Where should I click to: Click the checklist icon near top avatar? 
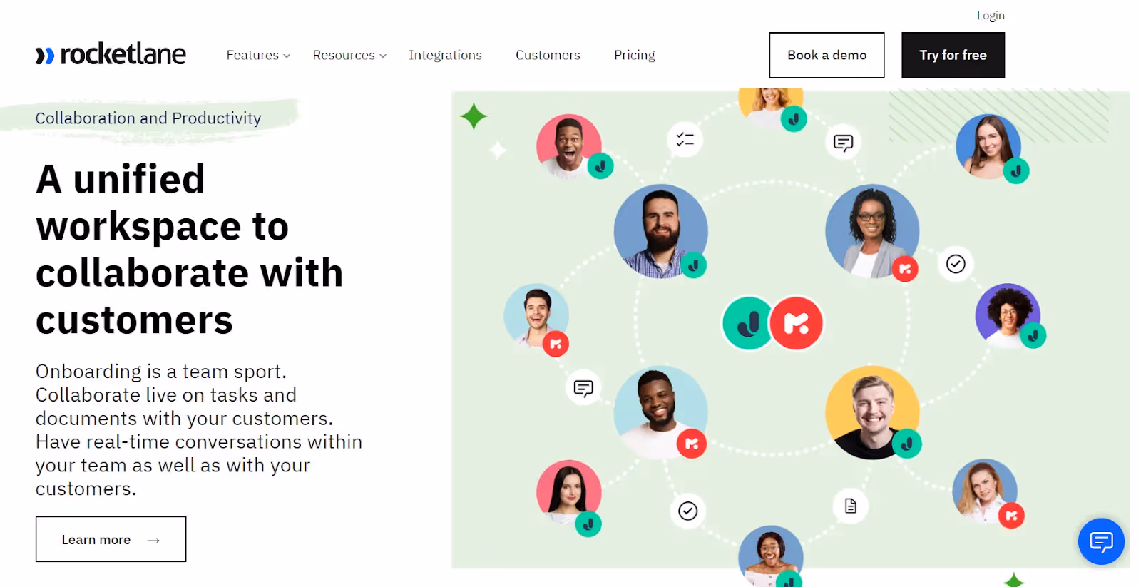pos(685,139)
